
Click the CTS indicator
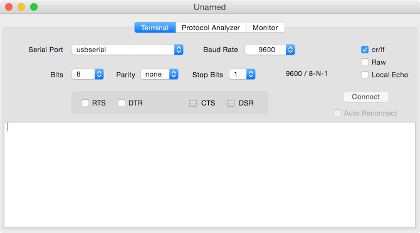193,103
